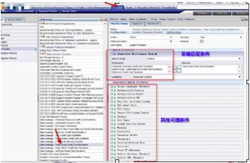The height and width of the screenshot is (163, 250).
Task: Click the move-to-selected arrow between dictionary lists
Action: coord(177,68)
